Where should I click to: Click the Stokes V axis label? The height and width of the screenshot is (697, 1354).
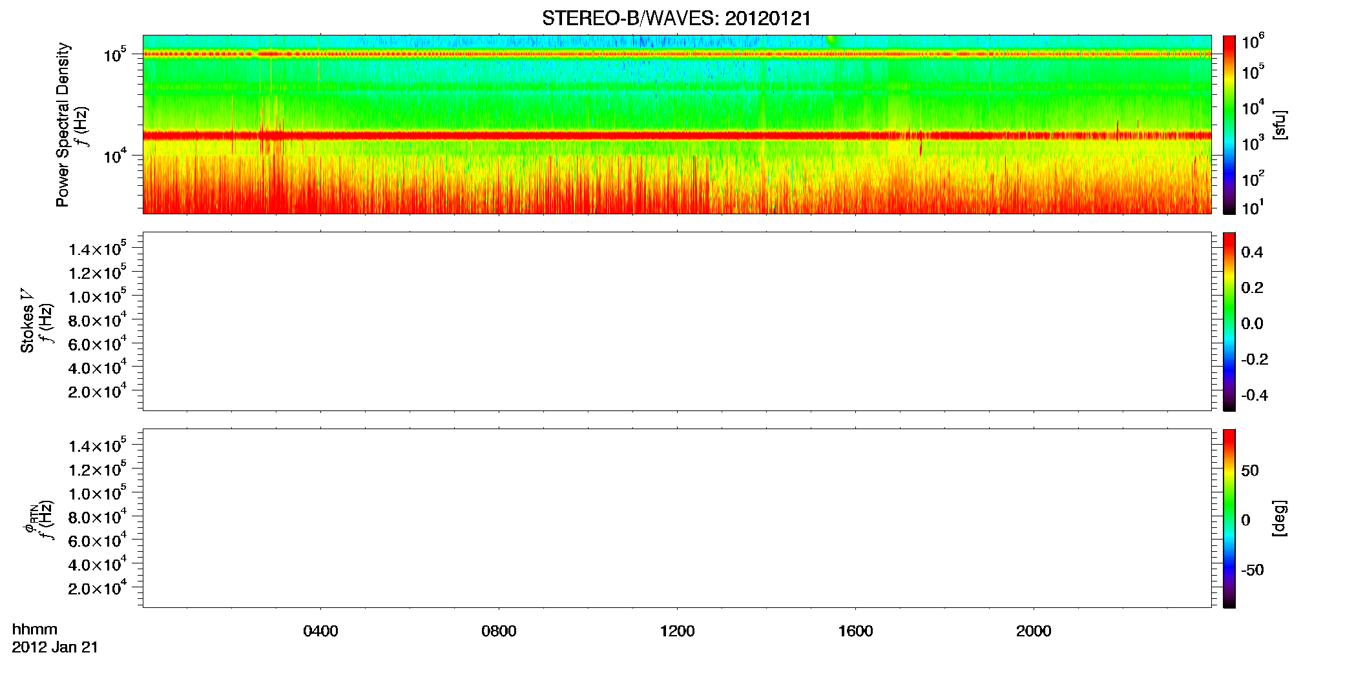(x=26, y=321)
